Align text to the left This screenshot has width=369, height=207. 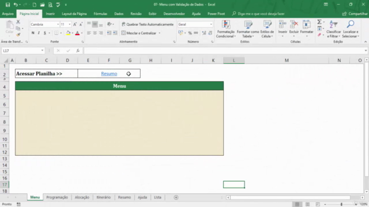(x=89, y=33)
